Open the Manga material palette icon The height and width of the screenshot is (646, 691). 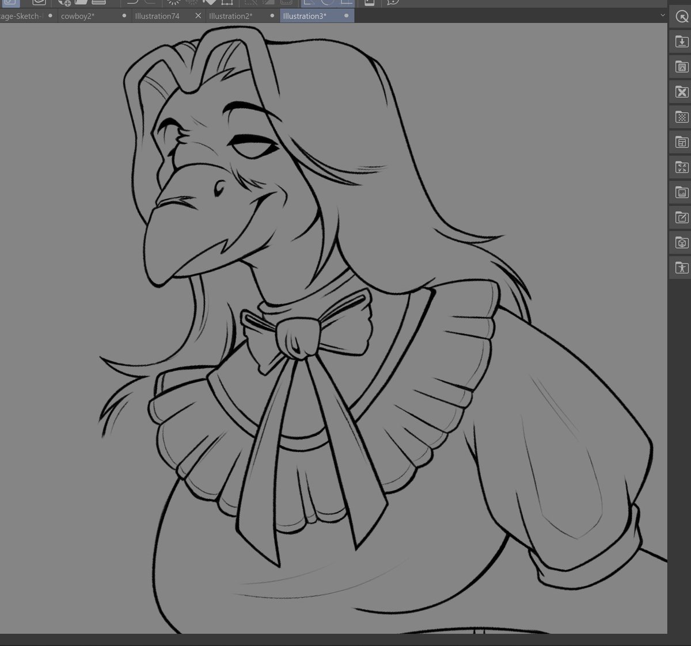(x=682, y=142)
